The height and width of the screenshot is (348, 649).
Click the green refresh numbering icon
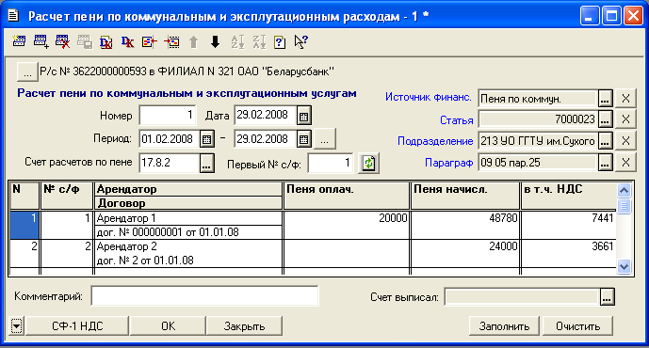tap(369, 163)
